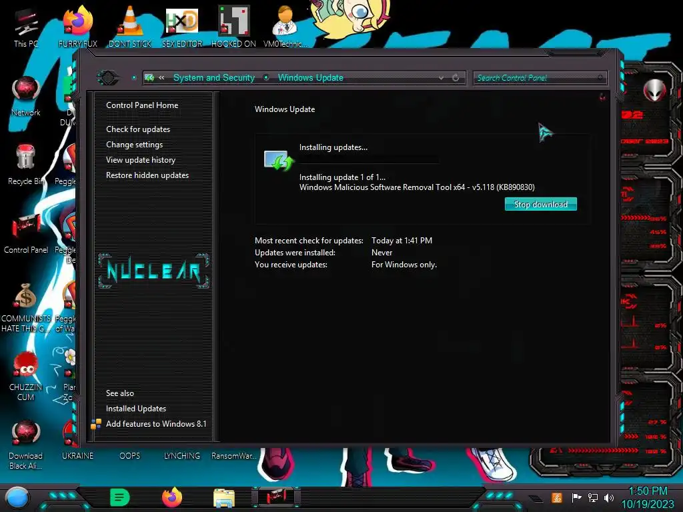This screenshot has height=512, width=683.
Task: Click in the Search Control Panel field
Action: (540, 78)
